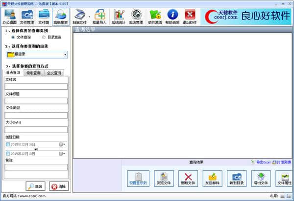Open 软件激活 software activation

tap(155, 17)
